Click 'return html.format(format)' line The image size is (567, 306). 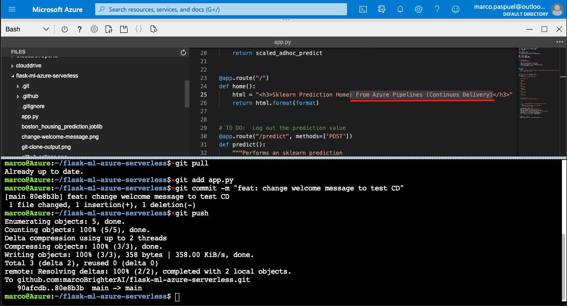coord(276,103)
